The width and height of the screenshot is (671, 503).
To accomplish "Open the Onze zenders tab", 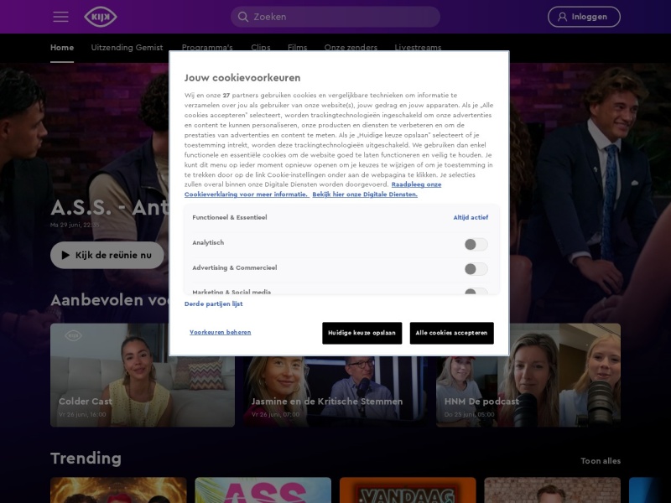I will pos(351,47).
